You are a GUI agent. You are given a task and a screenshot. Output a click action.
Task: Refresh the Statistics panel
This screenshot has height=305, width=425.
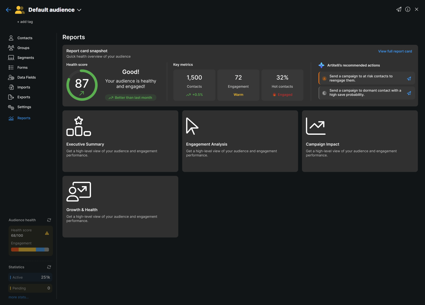49,267
